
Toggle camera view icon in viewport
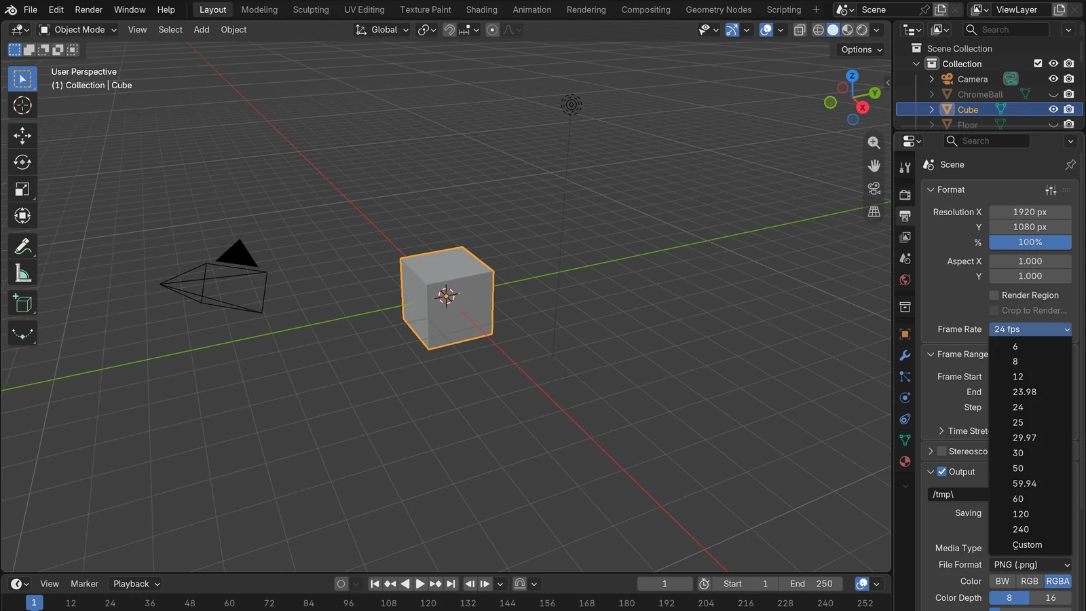(x=874, y=189)
